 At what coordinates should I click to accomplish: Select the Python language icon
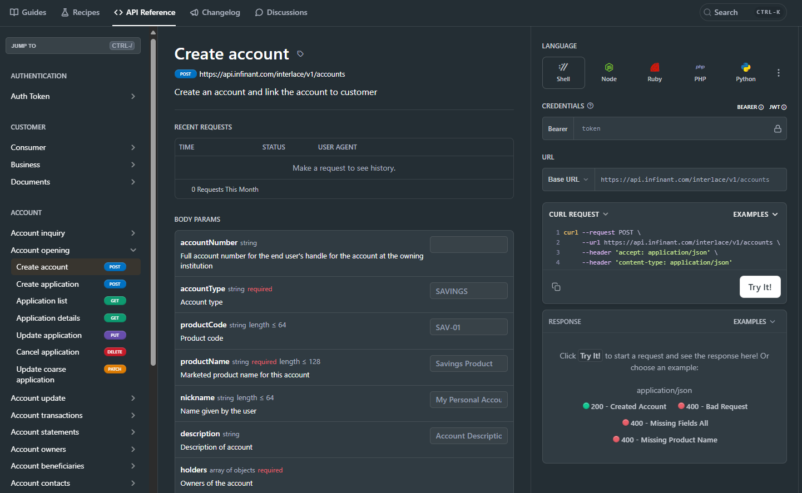(x=746, y=73)
